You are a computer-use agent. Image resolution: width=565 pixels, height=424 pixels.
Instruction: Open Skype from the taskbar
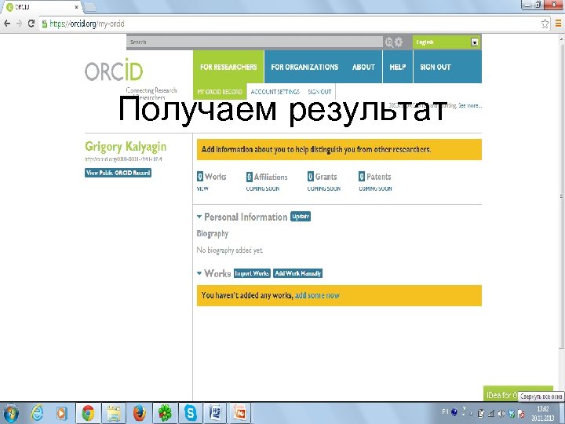click(190, 413)
